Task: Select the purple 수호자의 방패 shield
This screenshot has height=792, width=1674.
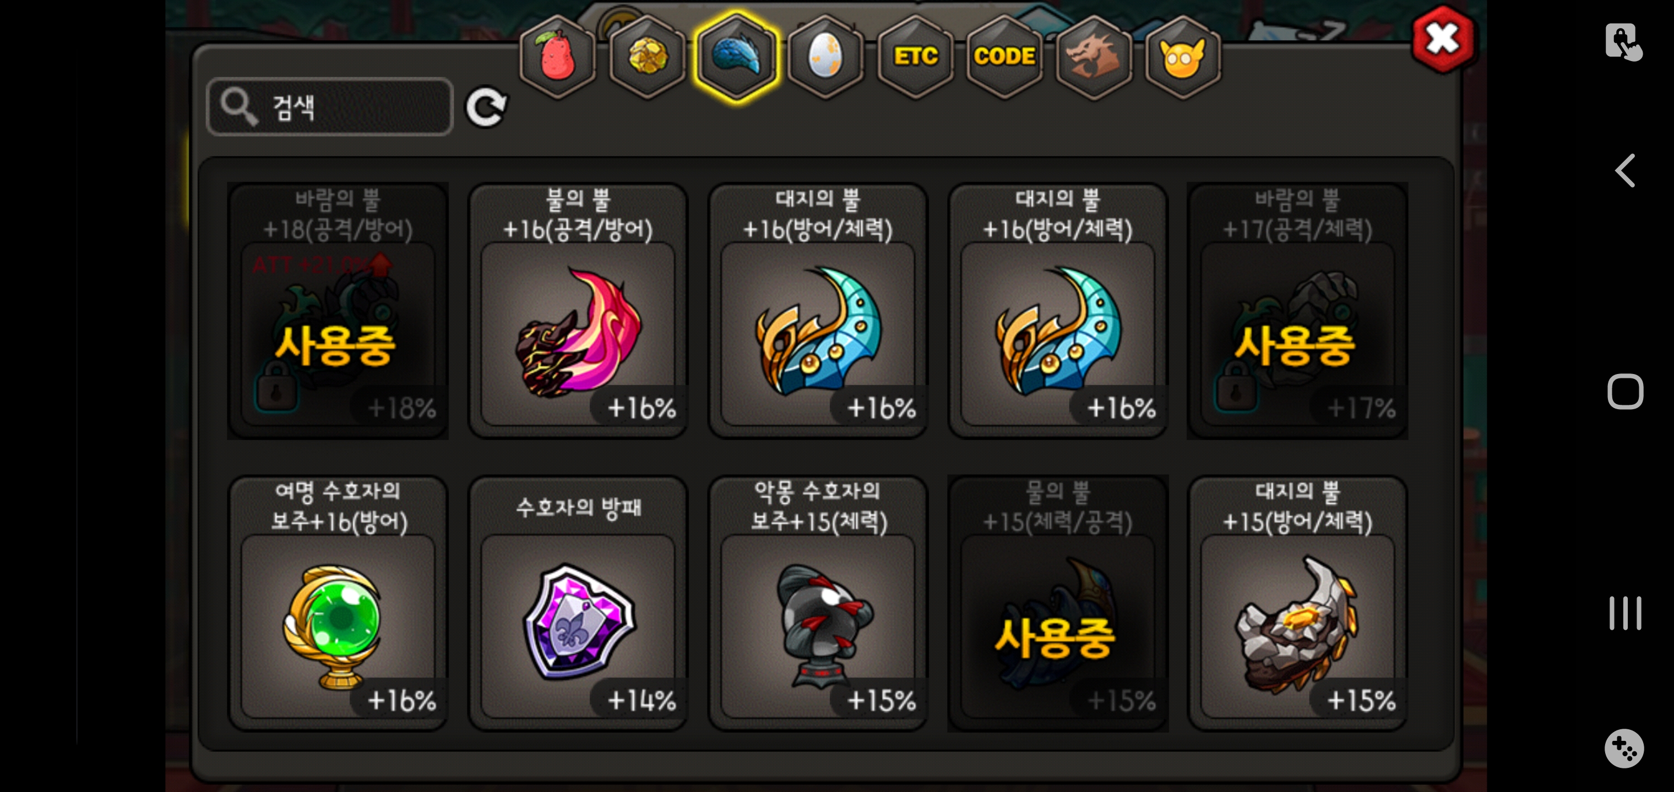Action: click(578, 603)
